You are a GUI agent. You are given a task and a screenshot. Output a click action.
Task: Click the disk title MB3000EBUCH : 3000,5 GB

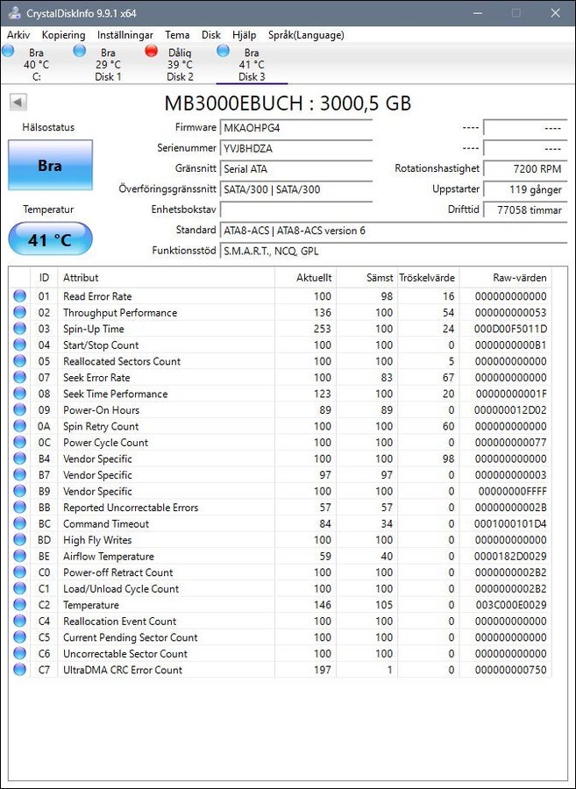[288, 103]
